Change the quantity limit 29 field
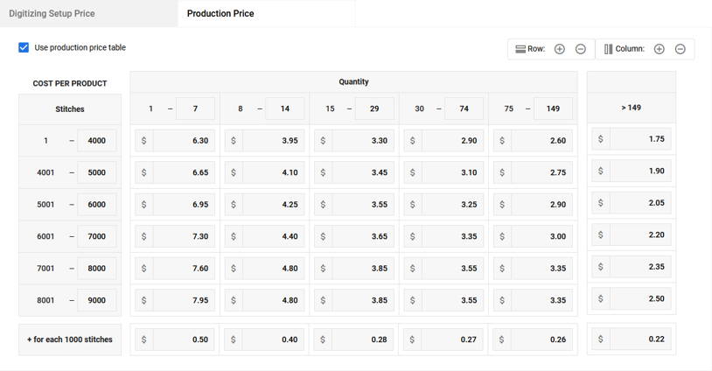712x371 pixels. coord(374,108)
